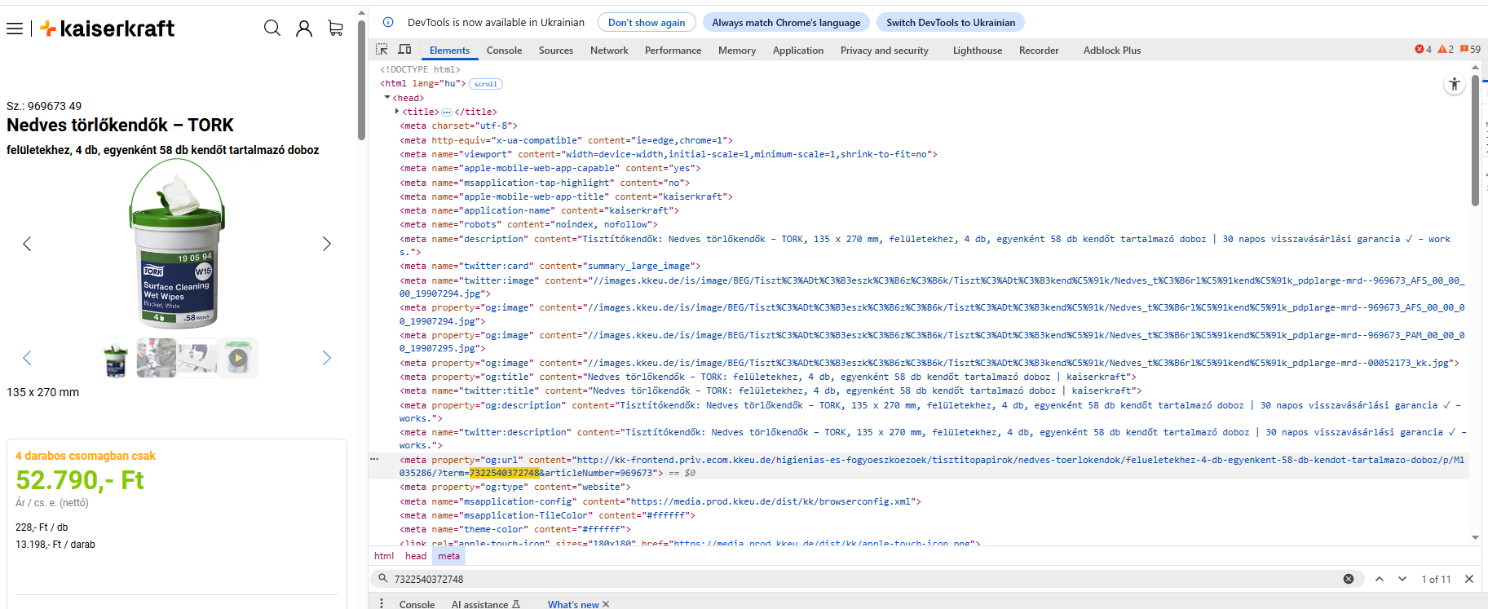Select the head breadcrumb
Image resolution: width=1488 pixels, height=609 pixels.
[x=416, y=556]
